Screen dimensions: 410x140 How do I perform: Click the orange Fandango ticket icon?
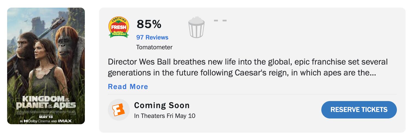tap(119, 110)
